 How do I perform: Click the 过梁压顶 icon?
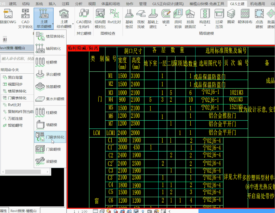point(219,14)
